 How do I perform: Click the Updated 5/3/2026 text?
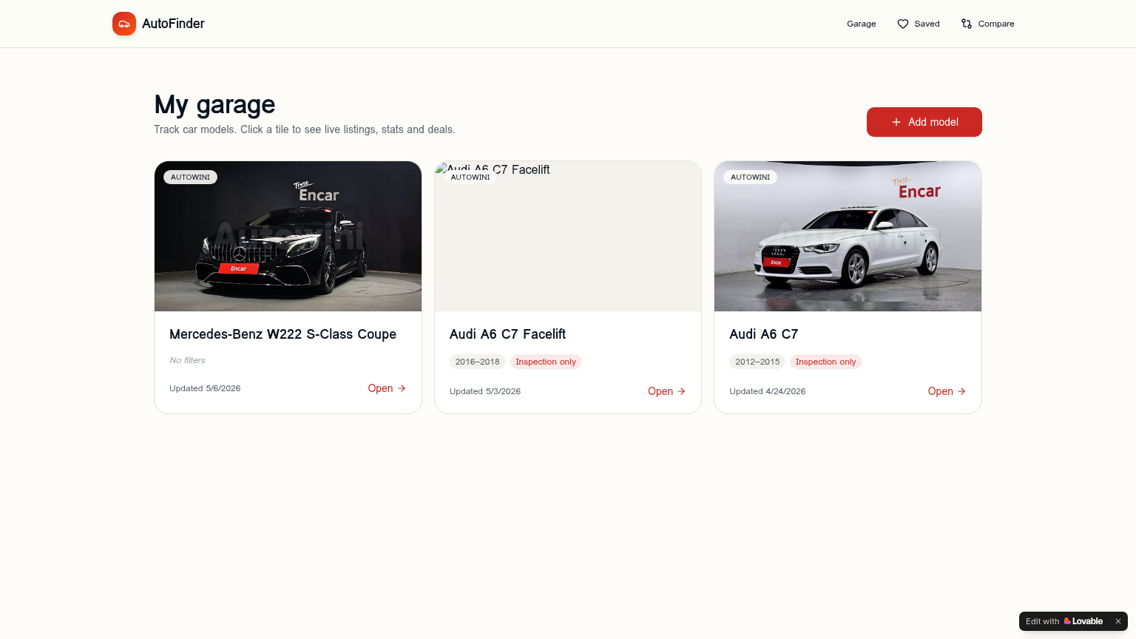pos(485,391)
